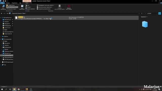Expand Музыка tree node
The height and width of the screenshot is (91, 162).
tap(2, 49)
